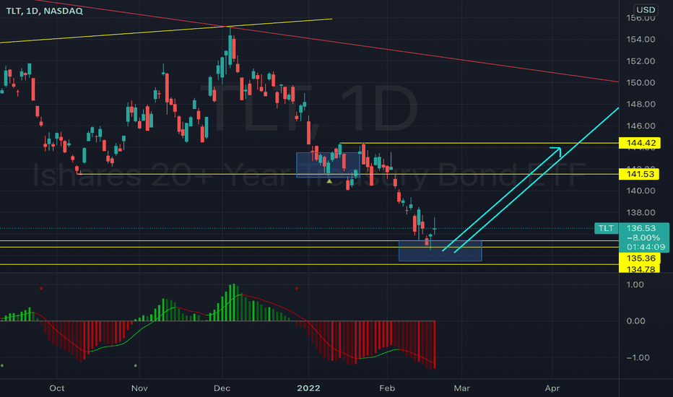Select the small yellow triangle marker under January candles
The image size is (673, 397).
click(x=329, y=182)
